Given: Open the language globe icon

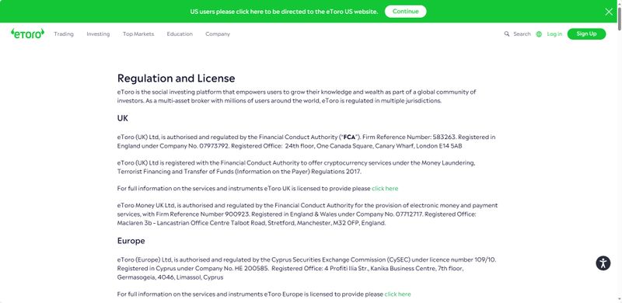Looking at the screenshot, I should pos(539,34).
